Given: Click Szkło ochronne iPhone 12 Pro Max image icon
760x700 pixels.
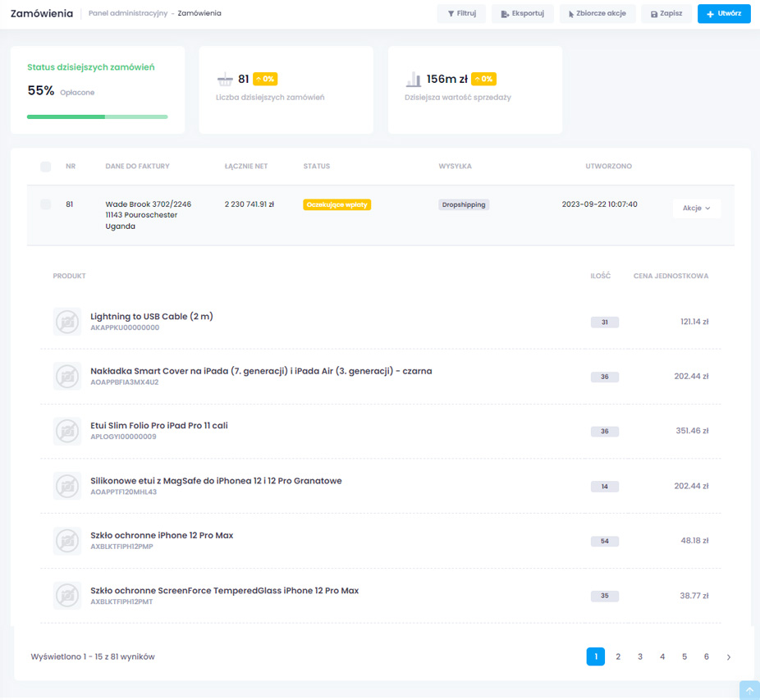Looking at the screenshot, I should pyautogui.click(x=66, y=541).
